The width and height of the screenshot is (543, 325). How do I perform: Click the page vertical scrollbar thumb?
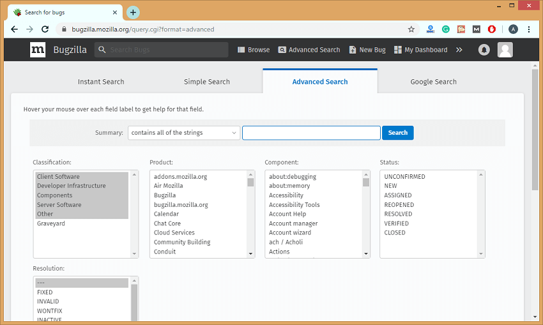pyautogui.click(x=535, y=130)
